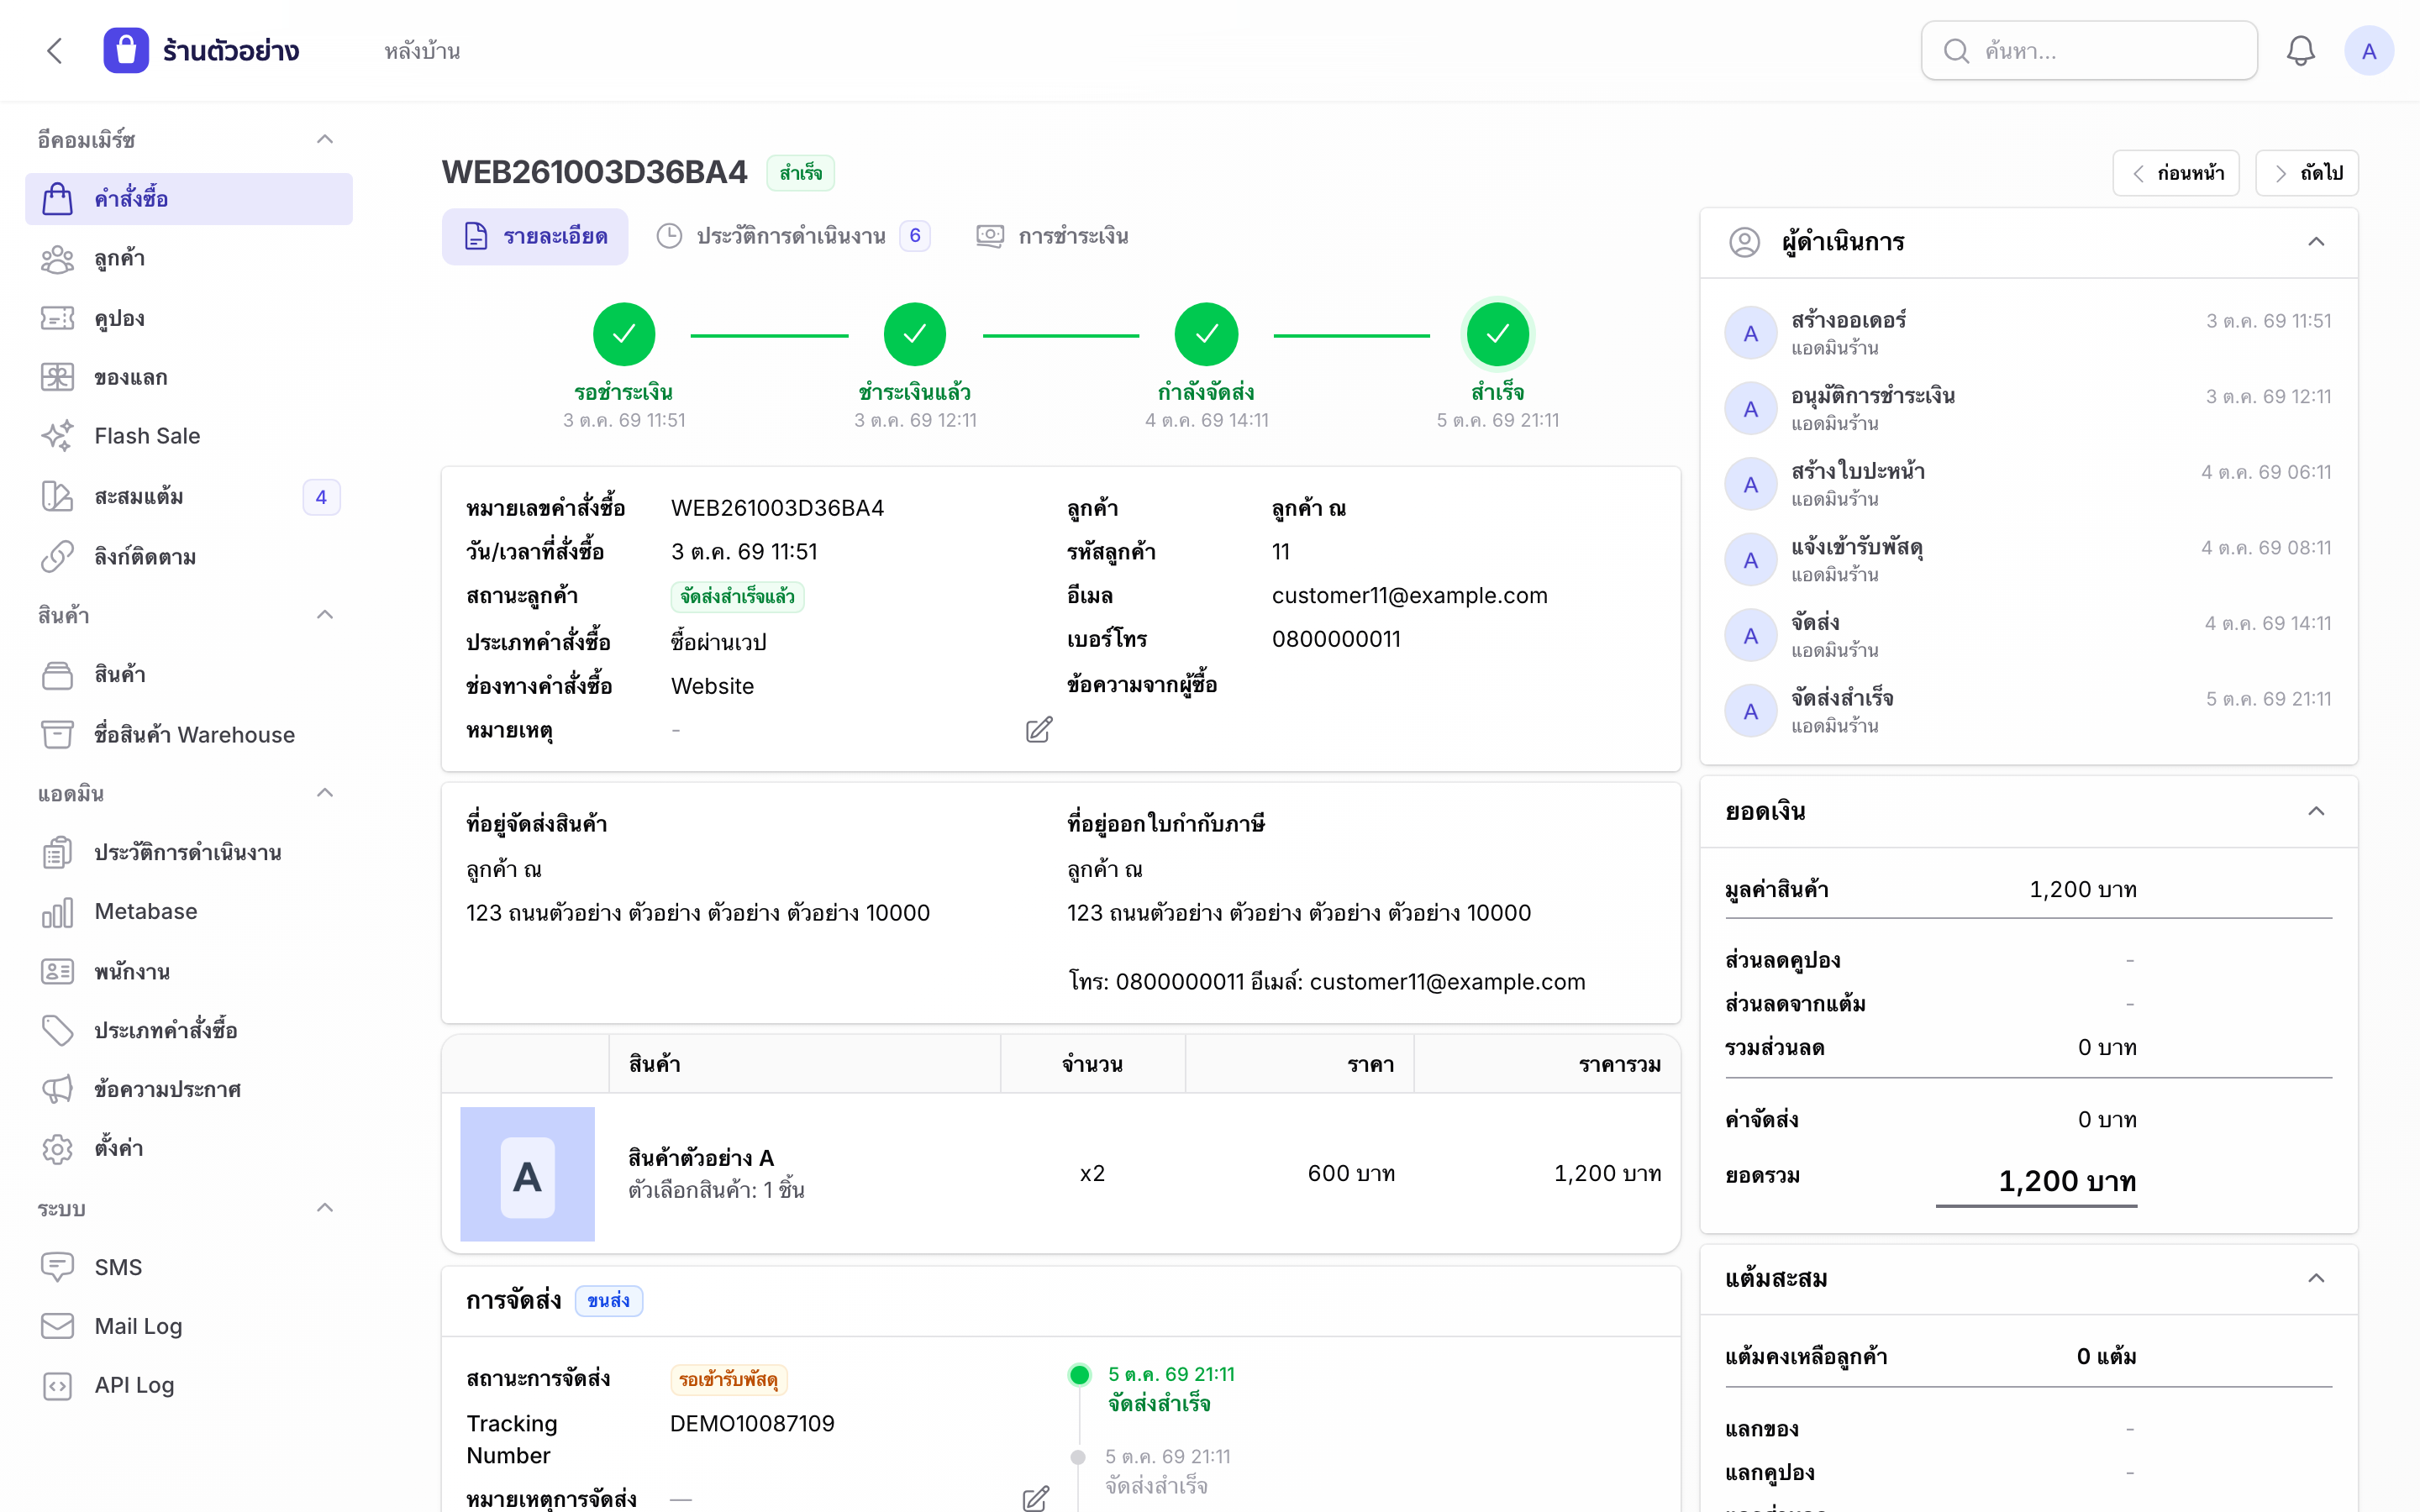
Task: Click the customer11@example.com email value
Action: (1409, 596)
